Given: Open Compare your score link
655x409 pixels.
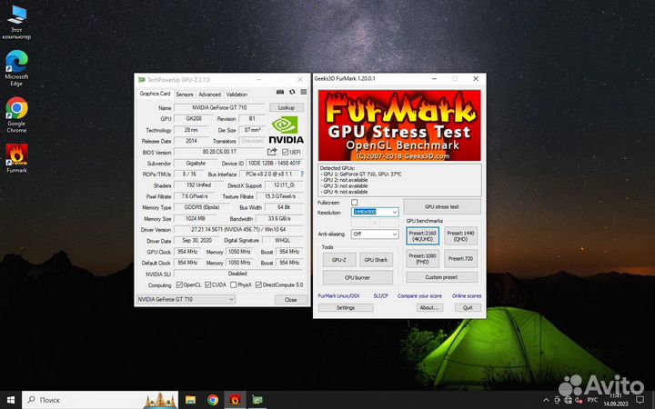Looking at the screenshot, I should point(419,296).
